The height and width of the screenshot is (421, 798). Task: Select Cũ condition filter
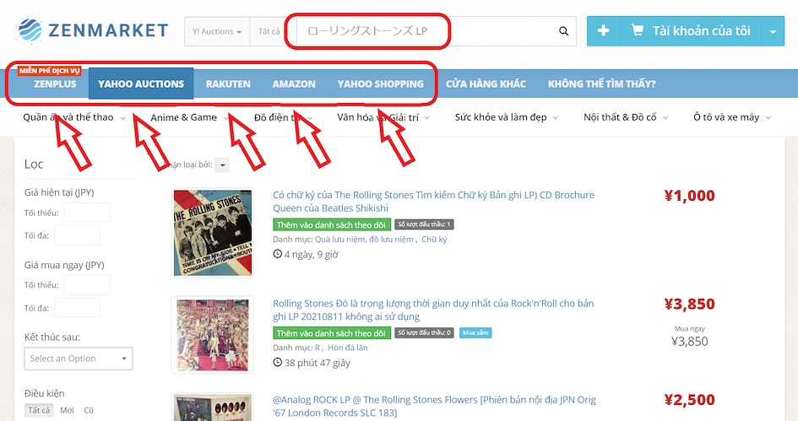(x=89, y=410)
